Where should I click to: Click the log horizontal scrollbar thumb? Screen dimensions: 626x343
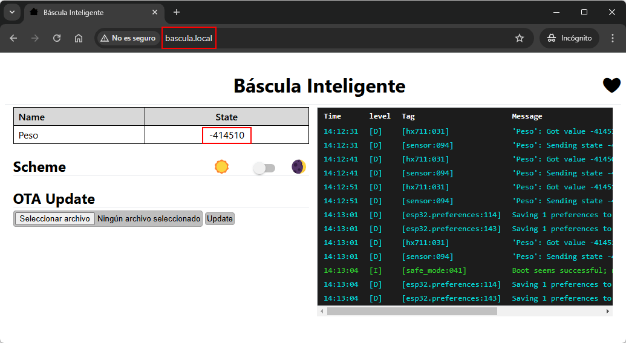411,311
